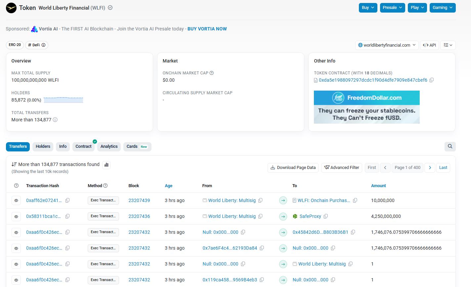Open the Exec Transact method of block 23207439
Viewport: 471px width, 287px height.
click(103, 200)
